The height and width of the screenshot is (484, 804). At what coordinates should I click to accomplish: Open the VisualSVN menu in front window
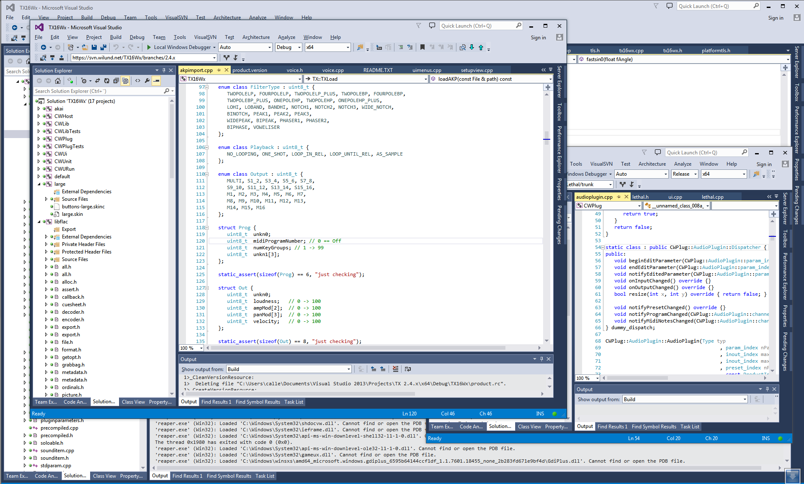205,37
